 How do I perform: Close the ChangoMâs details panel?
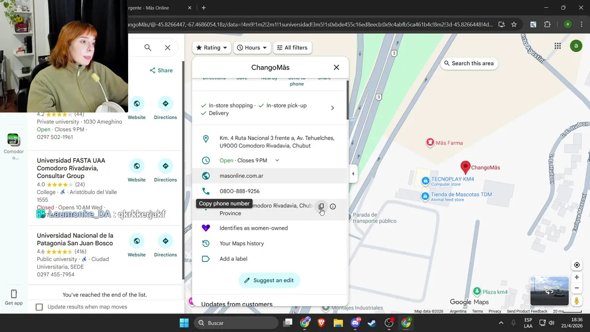point(336,67)
